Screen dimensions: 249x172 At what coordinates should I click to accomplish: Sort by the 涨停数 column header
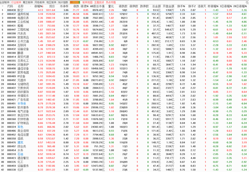tap(134, 6)
